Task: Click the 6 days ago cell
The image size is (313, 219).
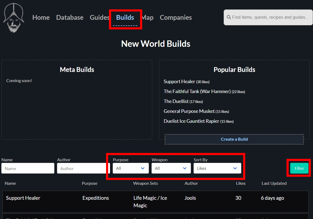Action: 272,198
